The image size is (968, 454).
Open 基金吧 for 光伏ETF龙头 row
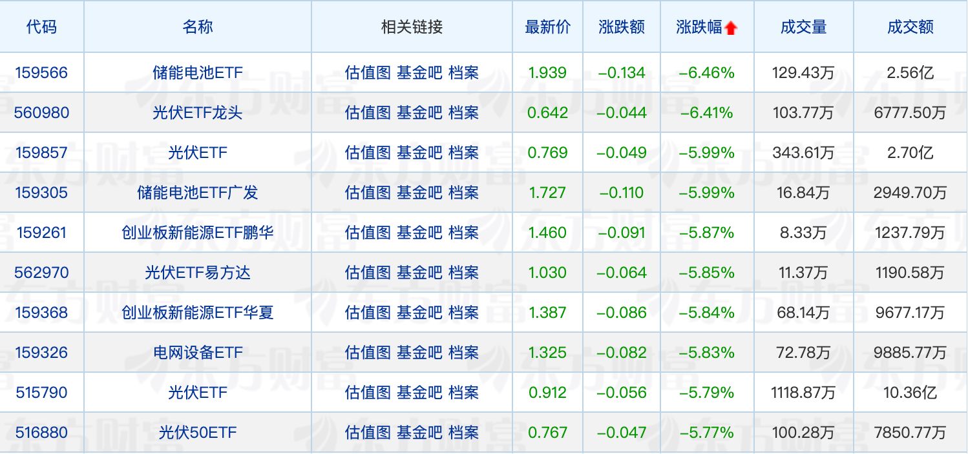pos(419,113)
